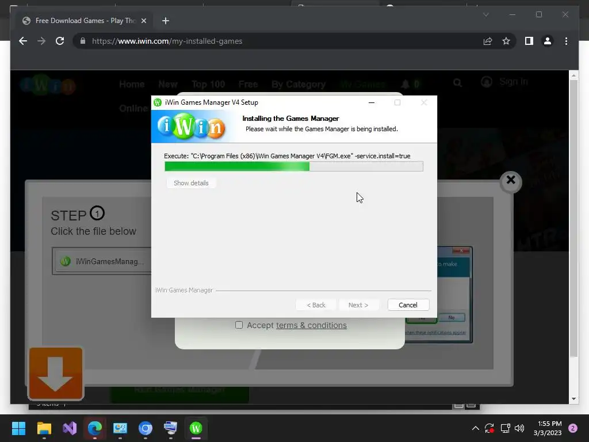The width and height of the screenshot is (589, 442).
Task: Open the Chromium icon in taskbar
Action: [x=146, y=428]
